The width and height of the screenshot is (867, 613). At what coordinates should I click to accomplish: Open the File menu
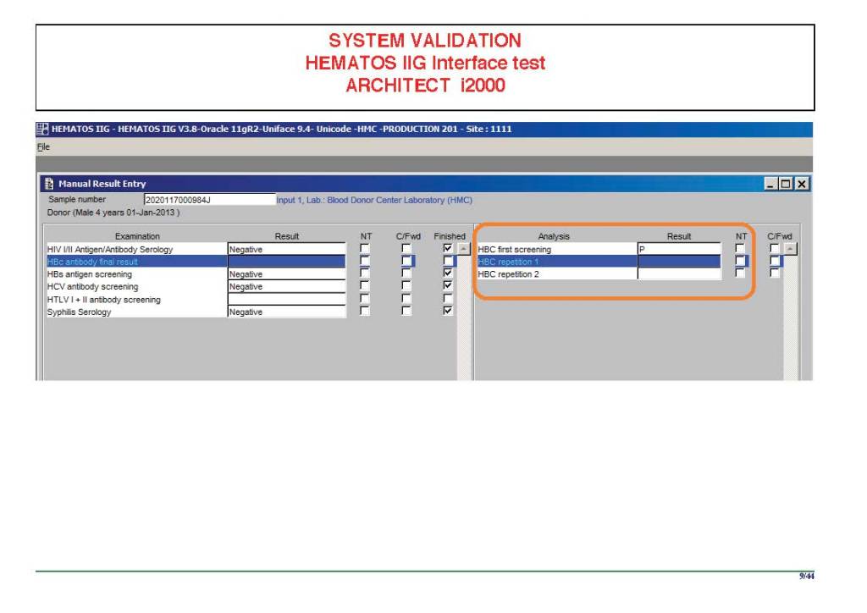42,146
